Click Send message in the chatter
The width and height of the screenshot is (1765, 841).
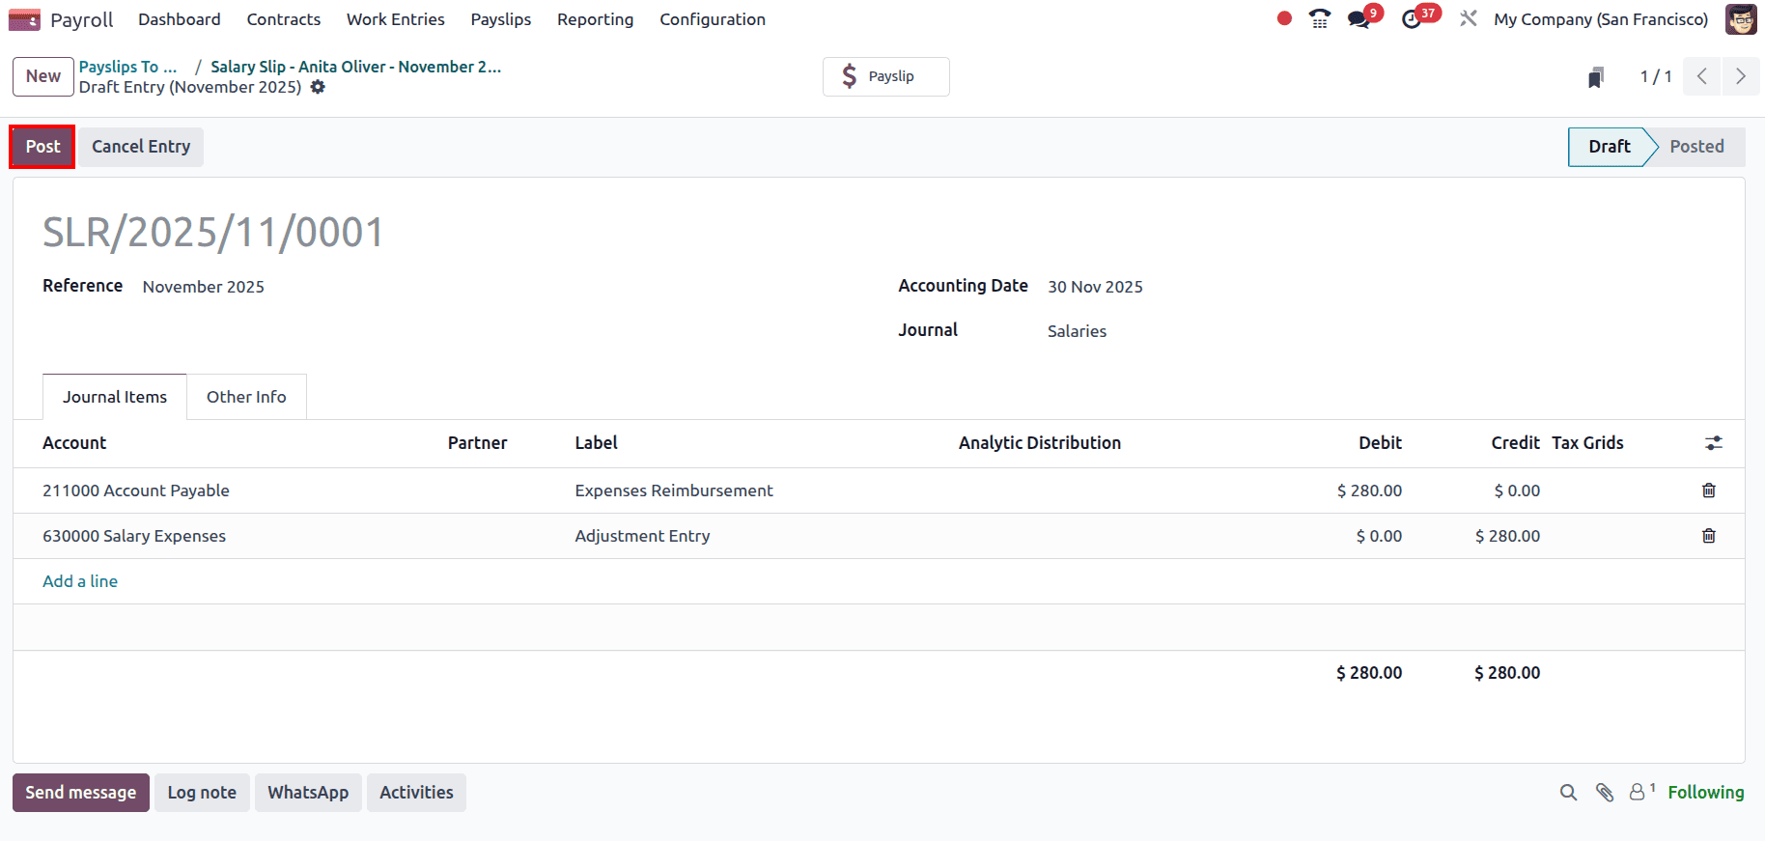pos(81,793)
